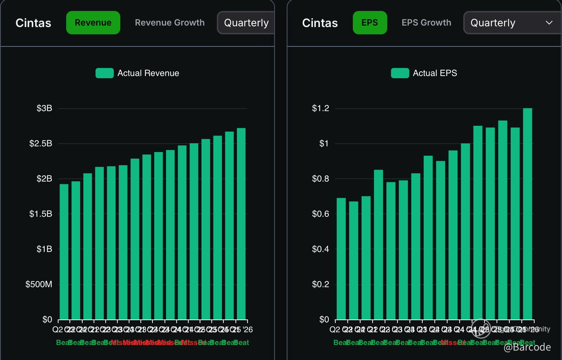This screenshot has width=562, height=360.
Task: Click the $1 label on the EPS chart
Action: (x=324, y=143)
